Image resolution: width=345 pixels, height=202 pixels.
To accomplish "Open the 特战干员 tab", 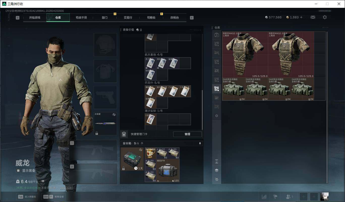I will [x=81, y=18].
